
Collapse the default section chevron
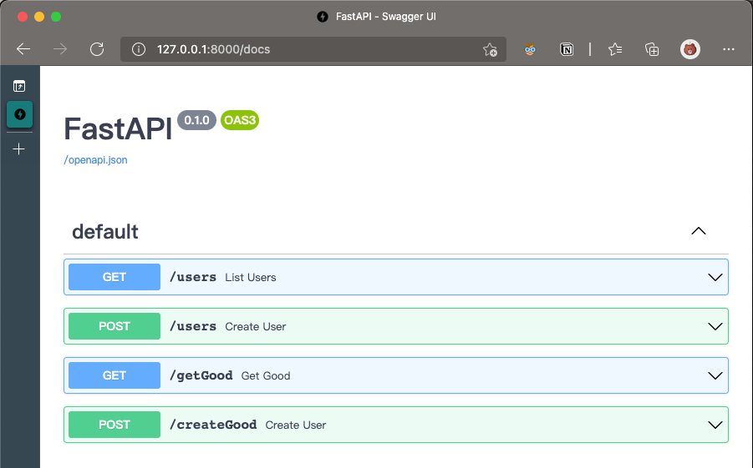tap(699, 231)
